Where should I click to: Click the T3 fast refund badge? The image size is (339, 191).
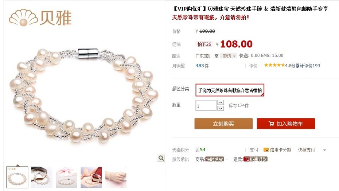pos(255,159)
